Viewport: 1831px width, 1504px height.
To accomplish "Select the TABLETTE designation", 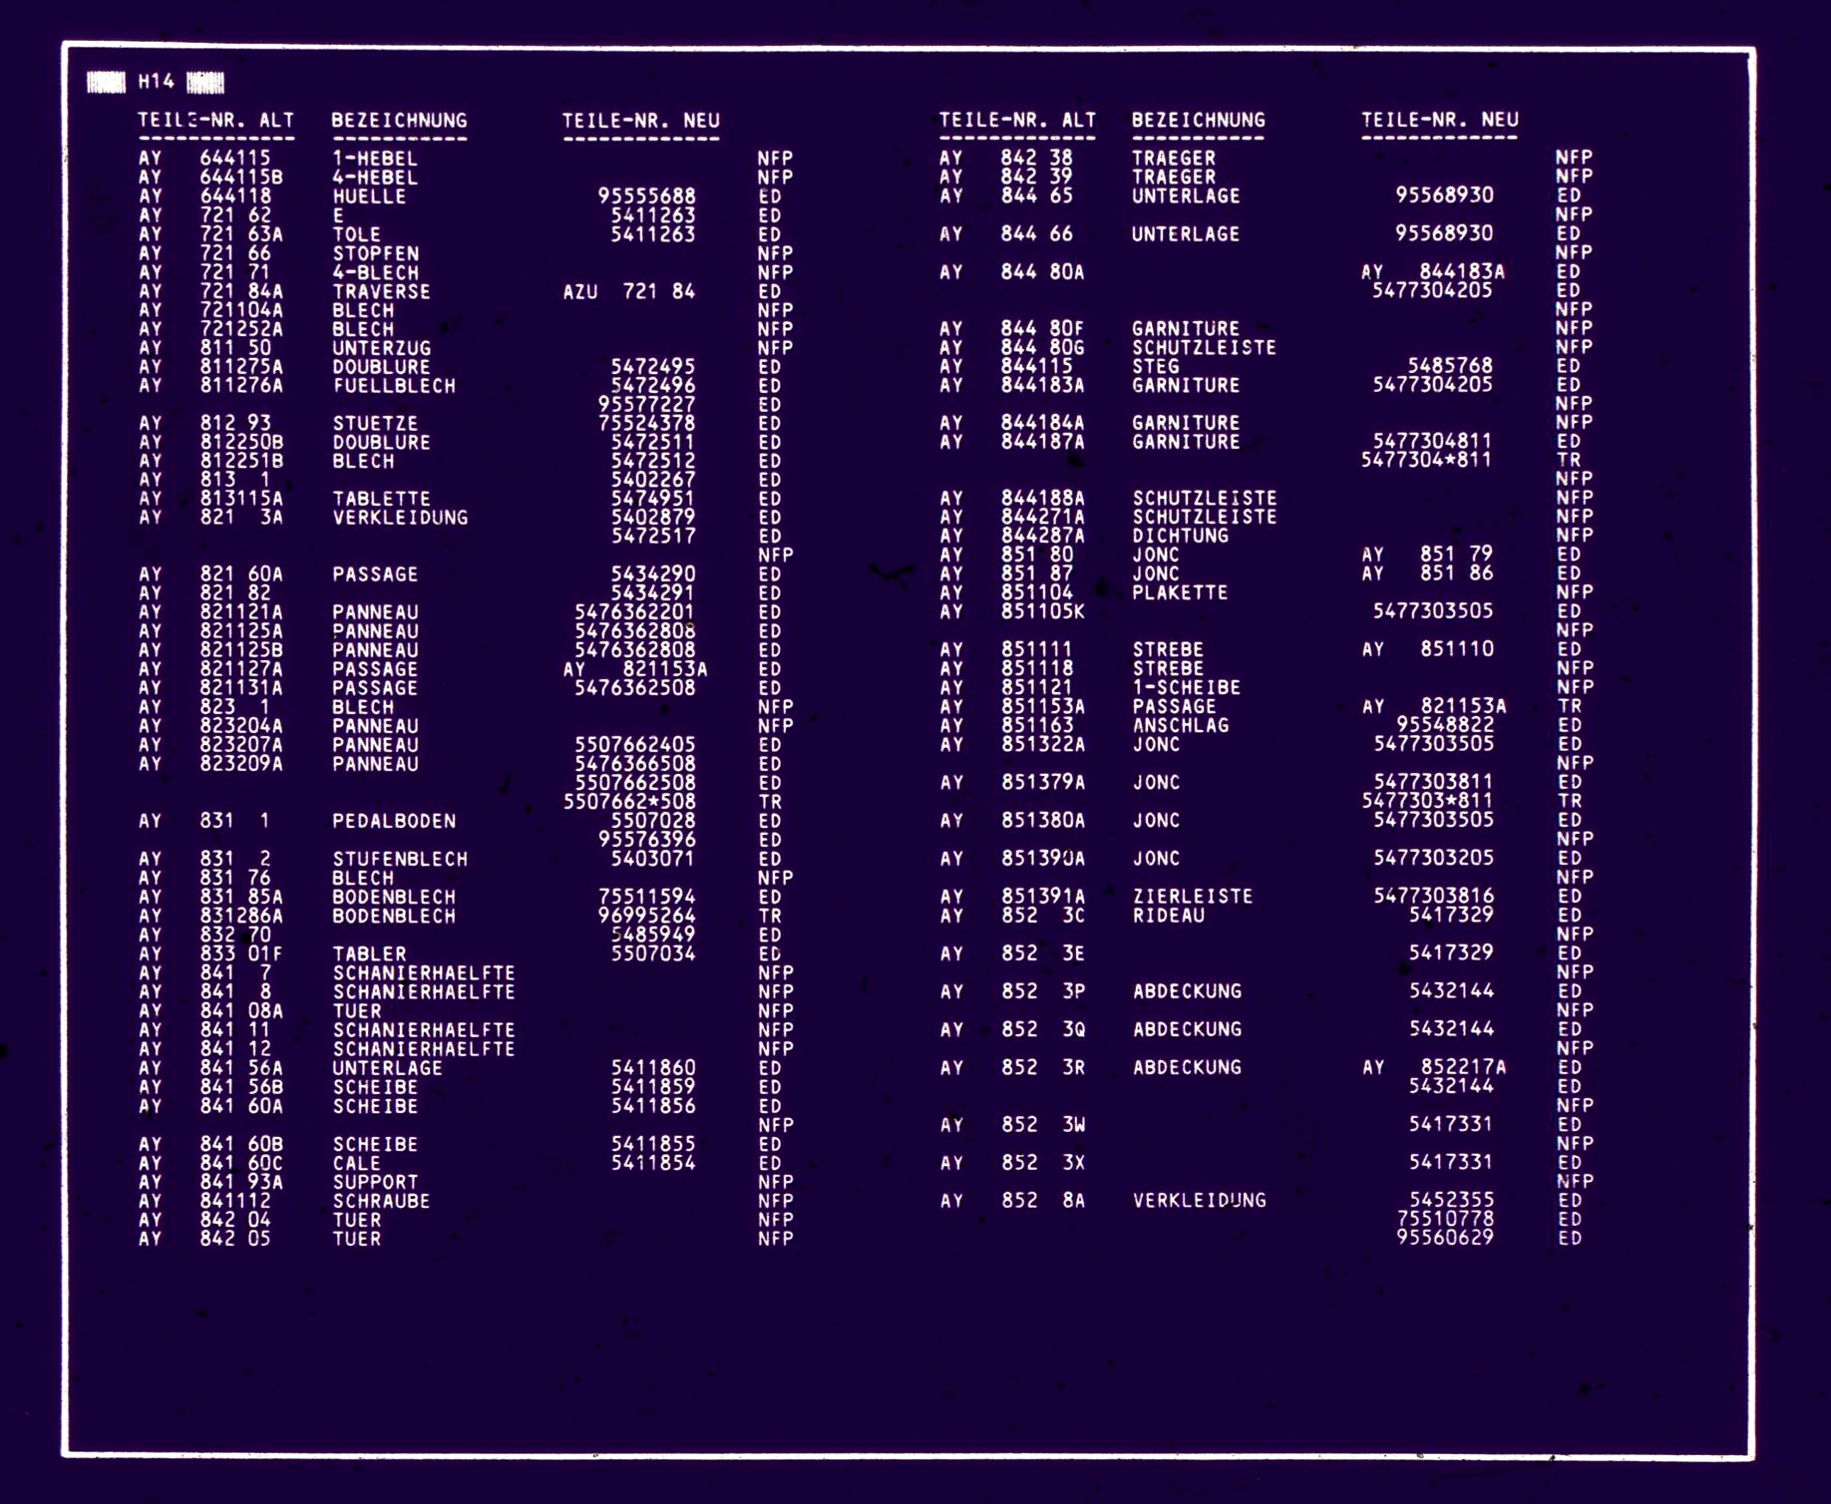I will point(381,499).
